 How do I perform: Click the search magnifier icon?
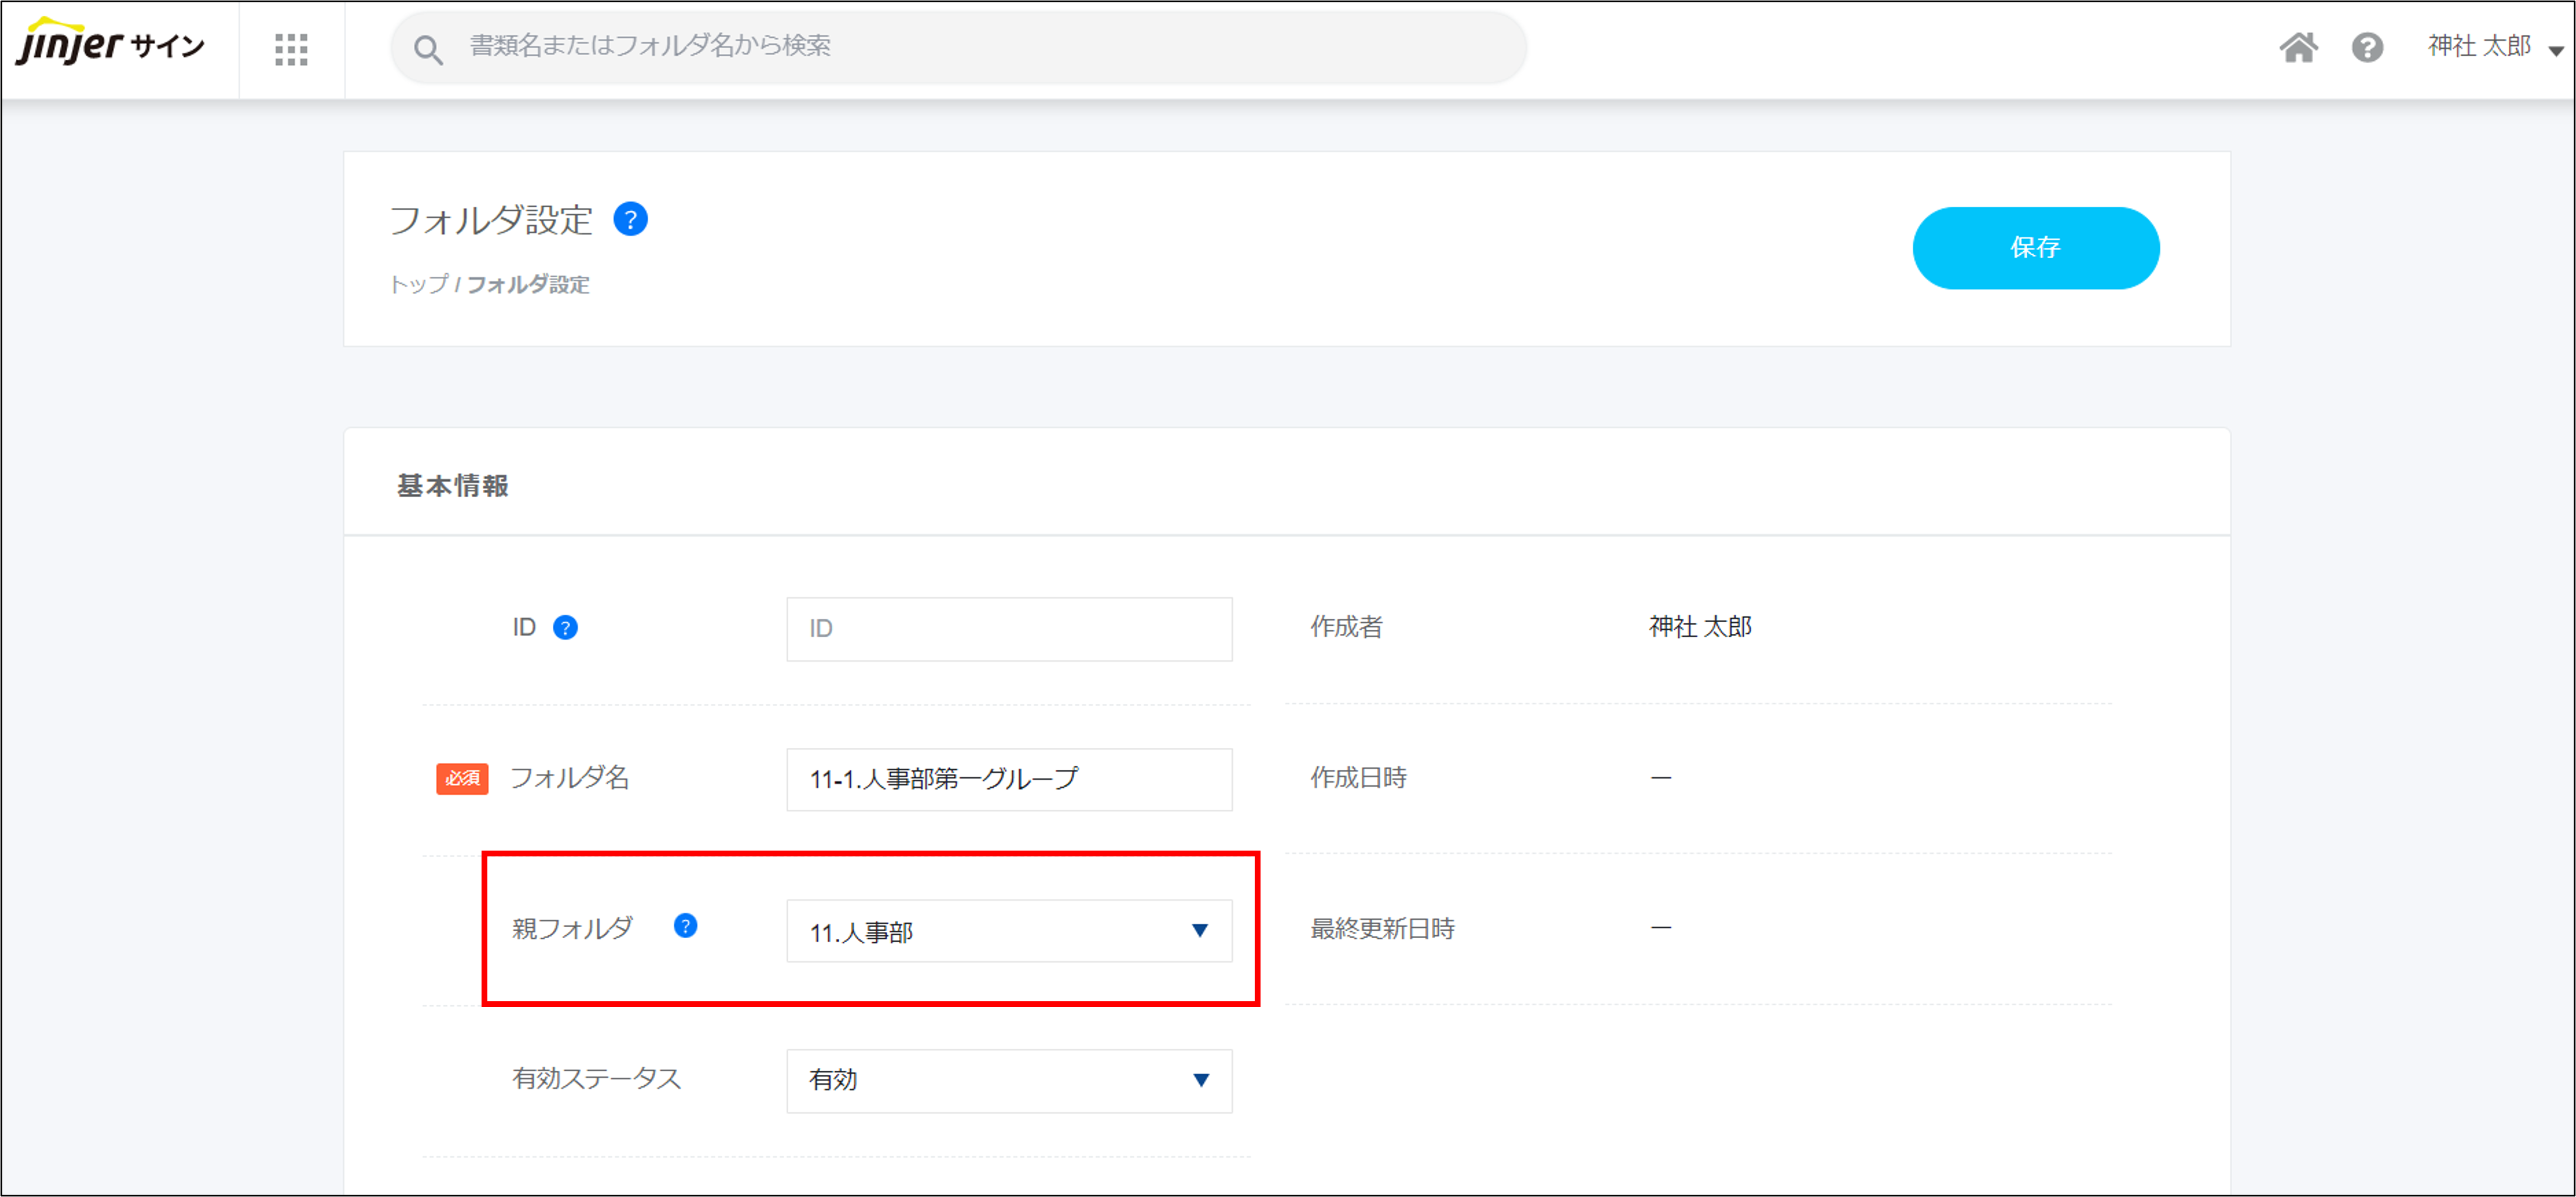coord(428,49)
